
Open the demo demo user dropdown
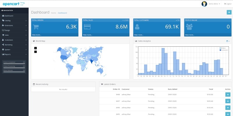click(x=215, y=4)
